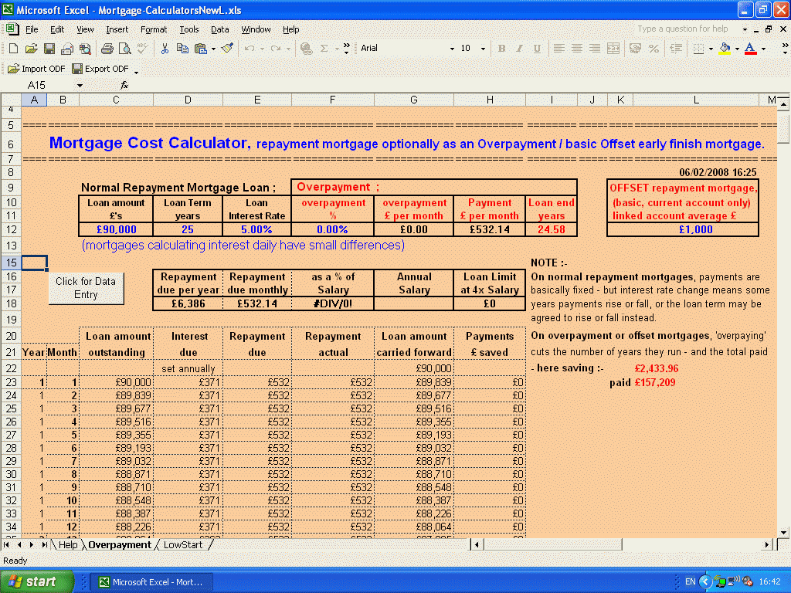Click the Print icon in toolbar
This screenshot has height=593, width=791.
click(x=107, y=49)
